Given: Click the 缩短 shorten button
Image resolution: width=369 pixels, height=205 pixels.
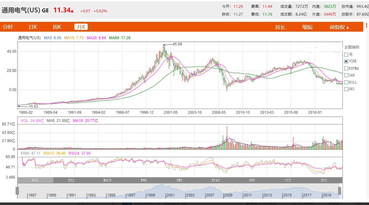Looking at the screenshot, I should coord(307,27).
